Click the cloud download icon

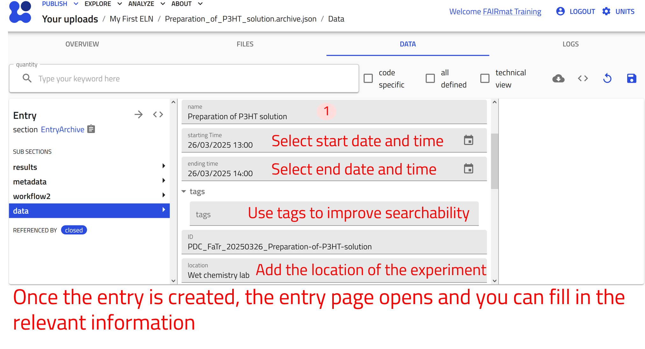click(558, 78)
